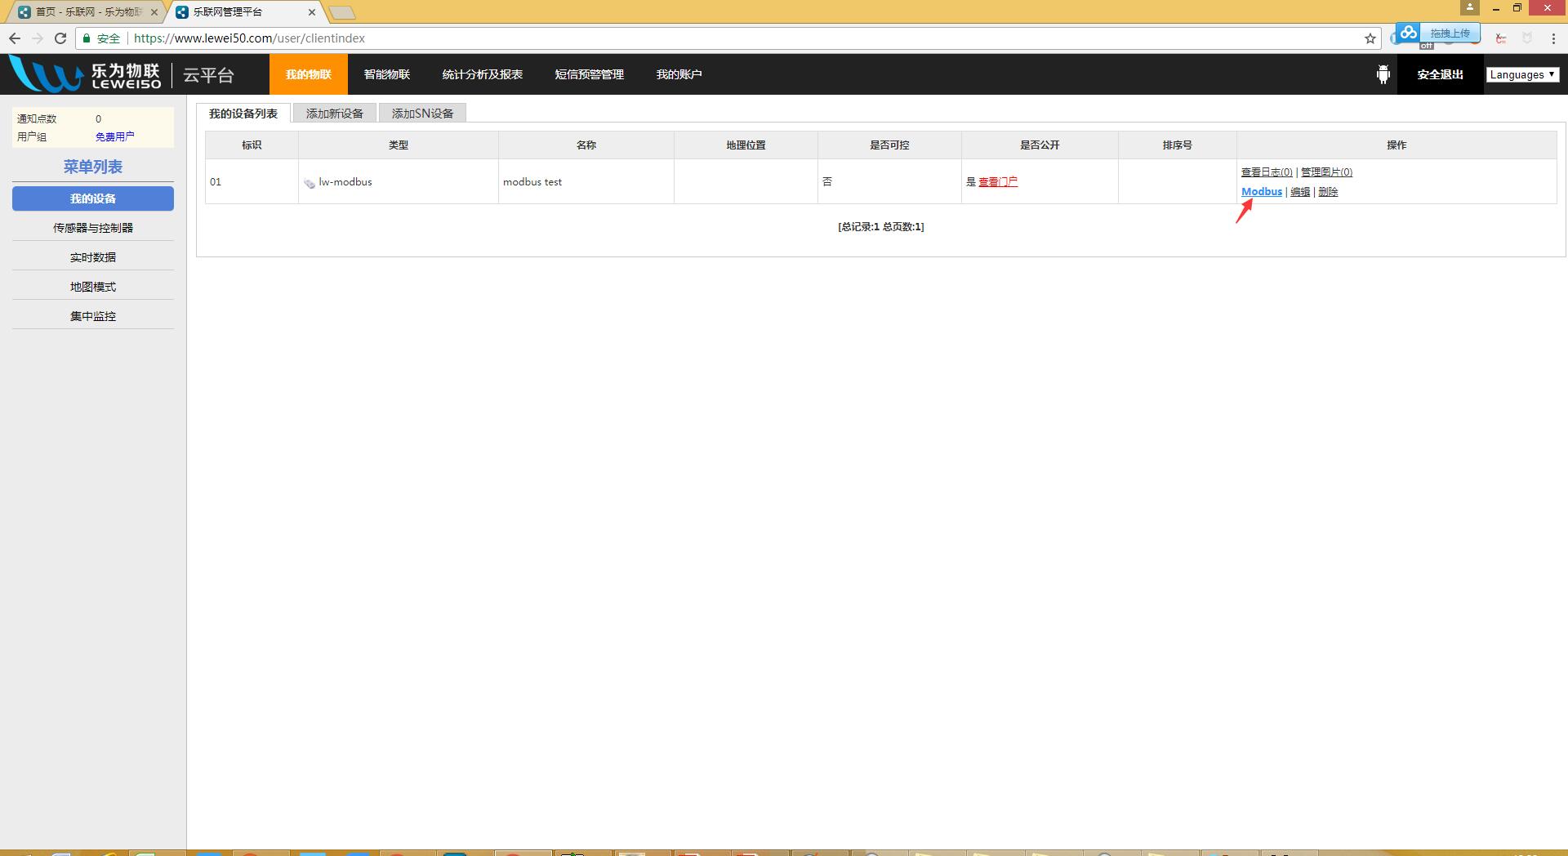Open the 查看日志(0) link
1568x856 pixels.
1267,172
